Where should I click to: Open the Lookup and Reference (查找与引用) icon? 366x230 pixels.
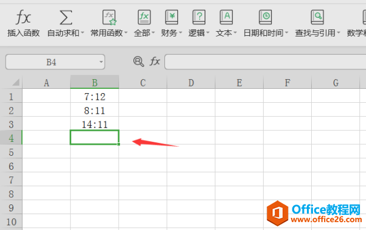(x=317, y=17)
